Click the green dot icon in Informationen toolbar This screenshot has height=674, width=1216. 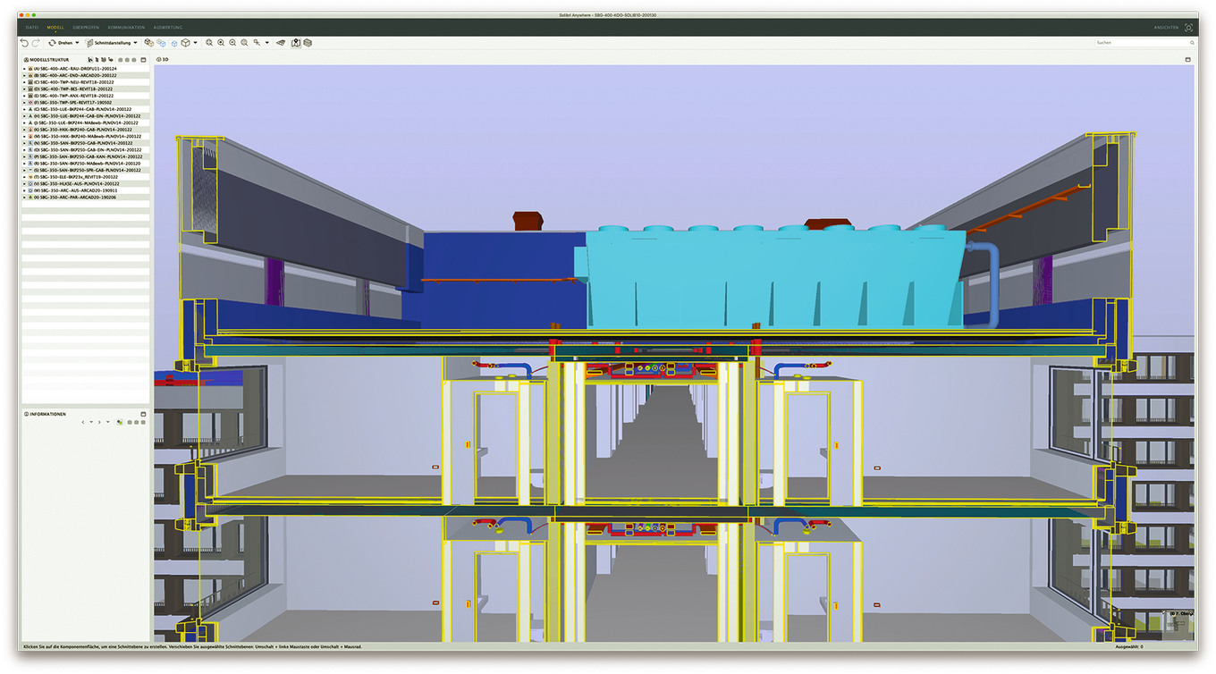click(x=119, y=422)
